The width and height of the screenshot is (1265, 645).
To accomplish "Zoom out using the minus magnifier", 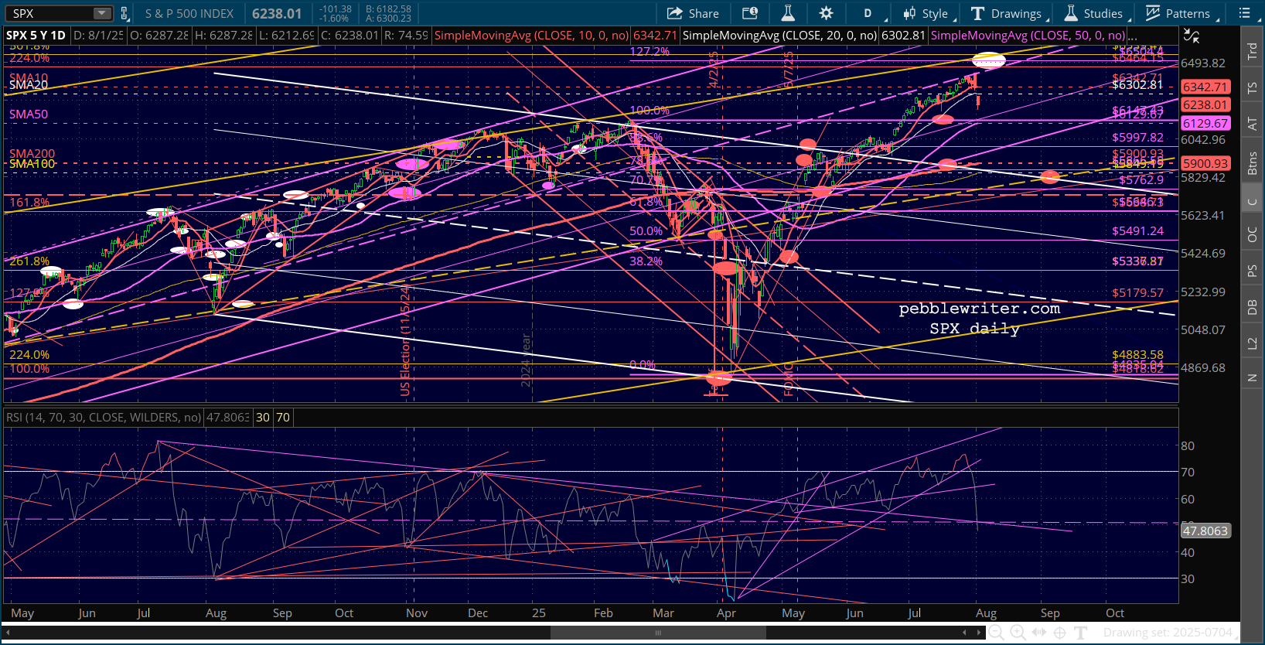I will tap(997, 633).
